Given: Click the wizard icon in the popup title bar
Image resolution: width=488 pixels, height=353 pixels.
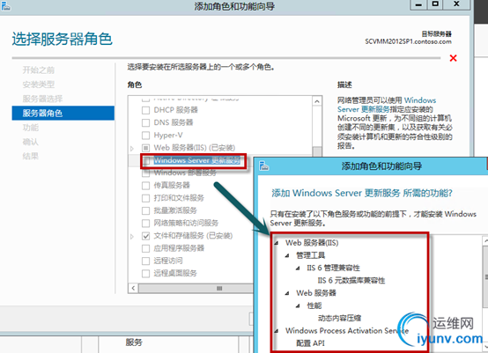Looking at the screenshot, I should tap(263, 165).
